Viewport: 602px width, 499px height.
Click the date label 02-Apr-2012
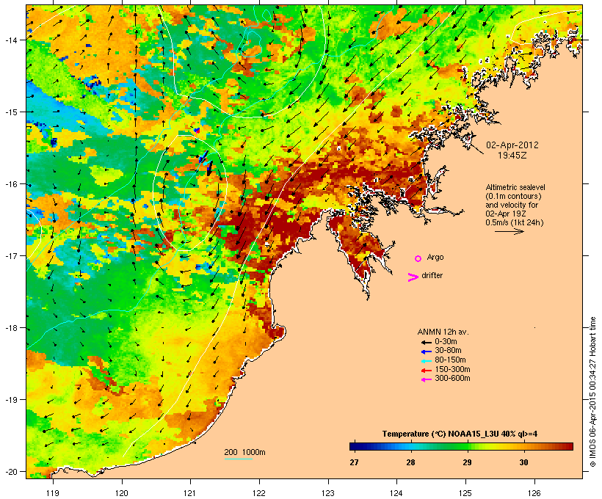click(x=512, y=145)
